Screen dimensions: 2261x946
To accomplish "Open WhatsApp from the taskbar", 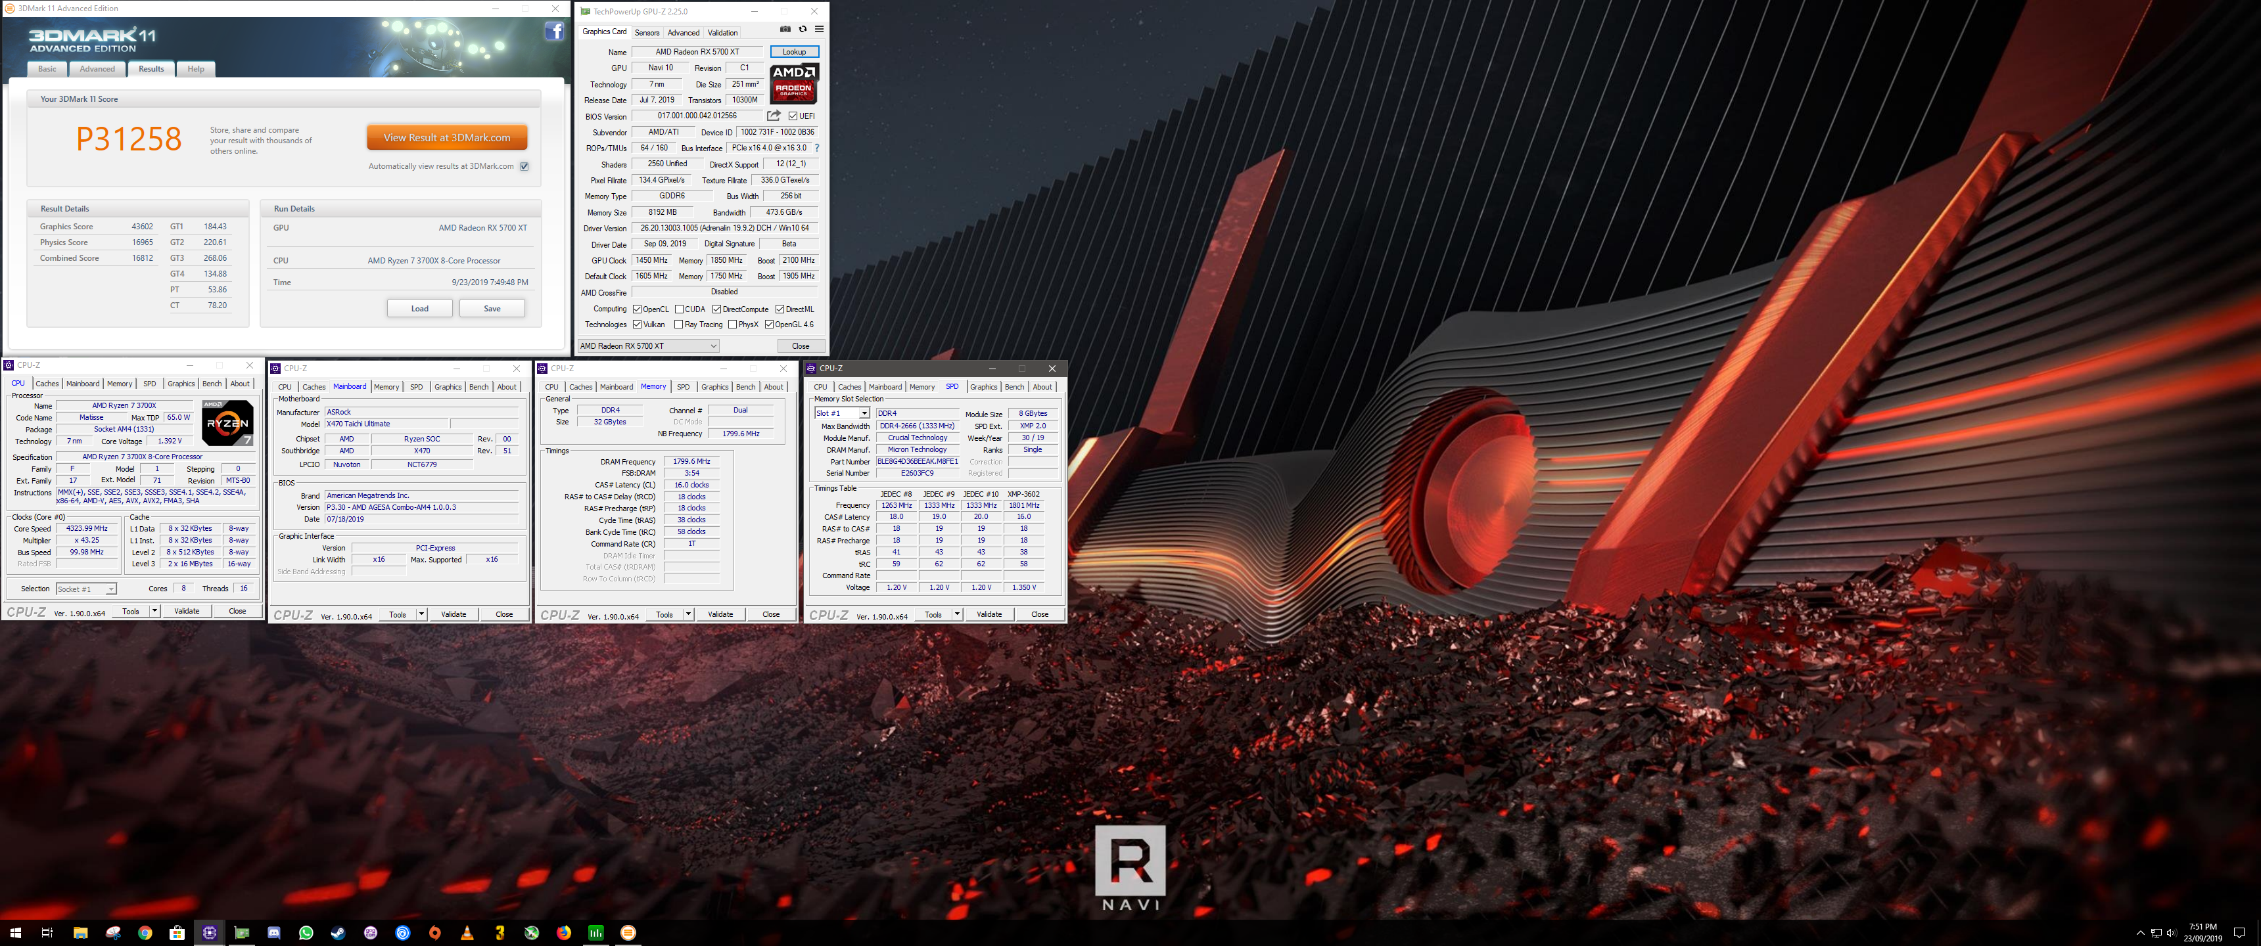I will (x=306, y=933).
